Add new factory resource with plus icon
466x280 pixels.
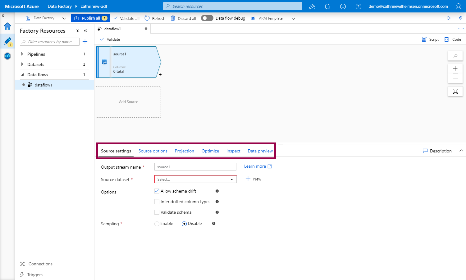(x=85, y=42)
